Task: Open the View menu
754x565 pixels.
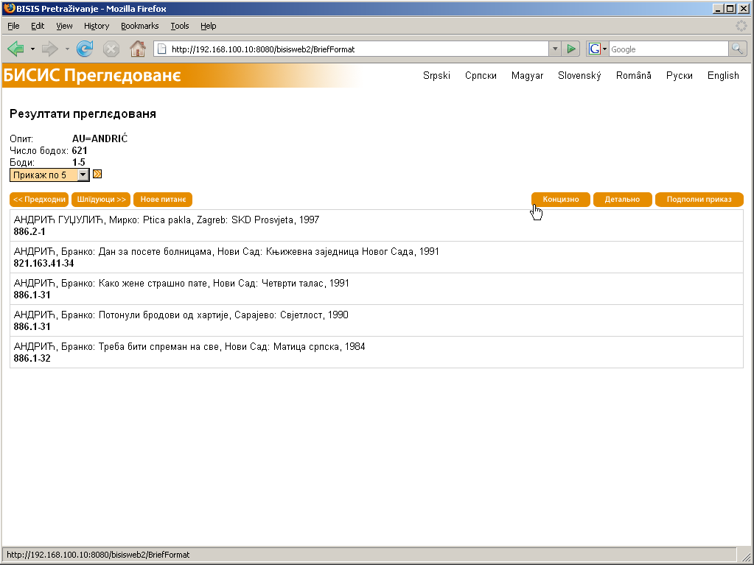Action: click(64, 26)
